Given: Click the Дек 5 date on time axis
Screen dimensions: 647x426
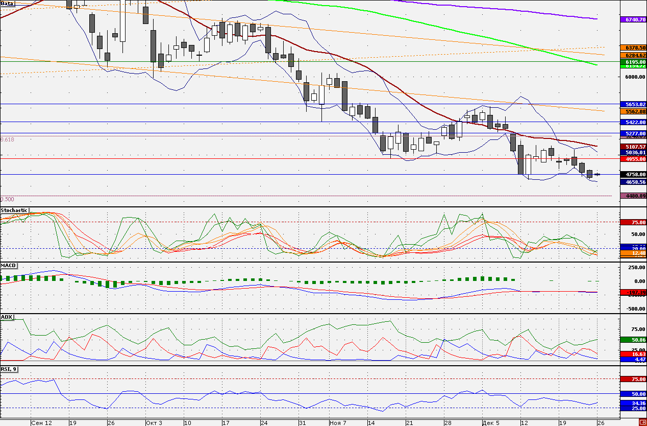Looking at the screenshot, I should tap(491, 423).
